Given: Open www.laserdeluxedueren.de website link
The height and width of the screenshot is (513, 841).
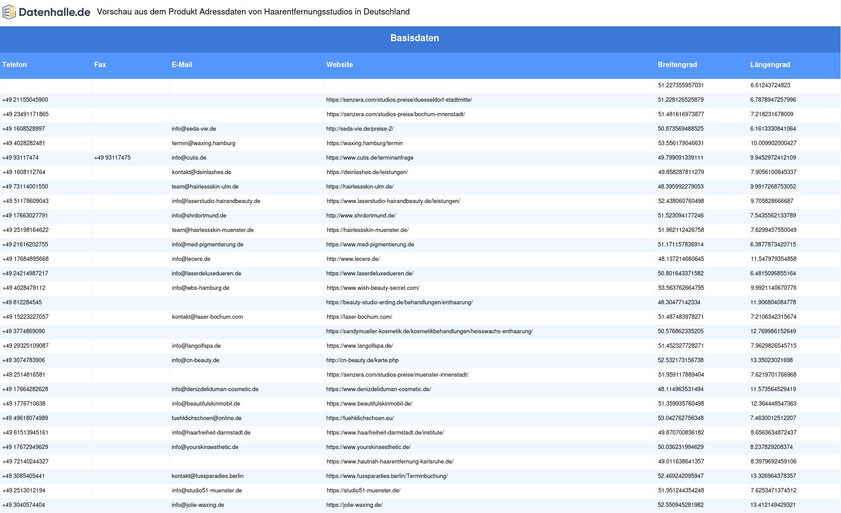Looking at the screenshot, I should coord(370,274).
